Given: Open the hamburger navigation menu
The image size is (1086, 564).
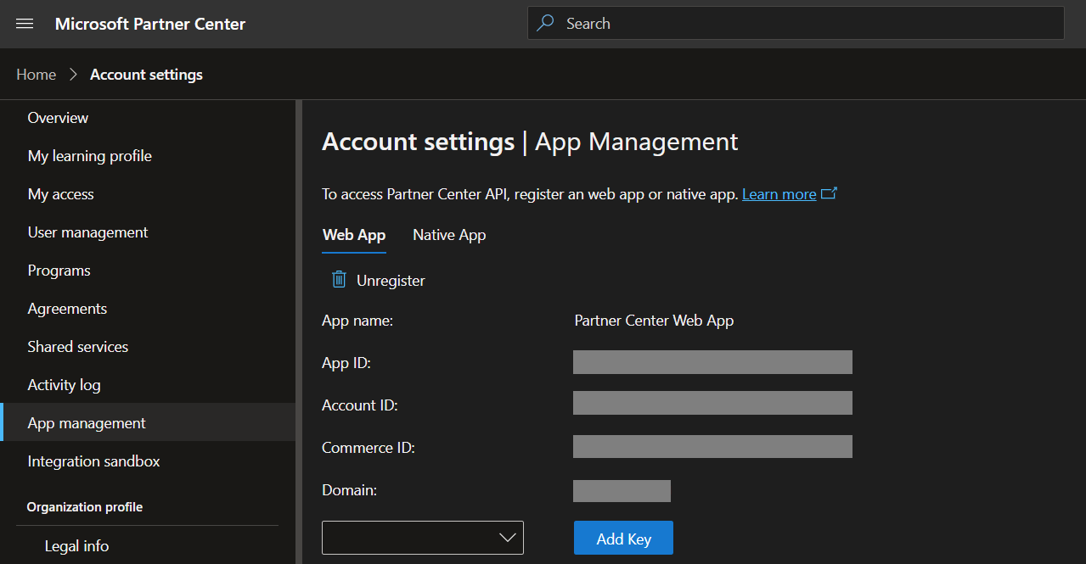Looking at the screenshot, I should coord(25,24).
